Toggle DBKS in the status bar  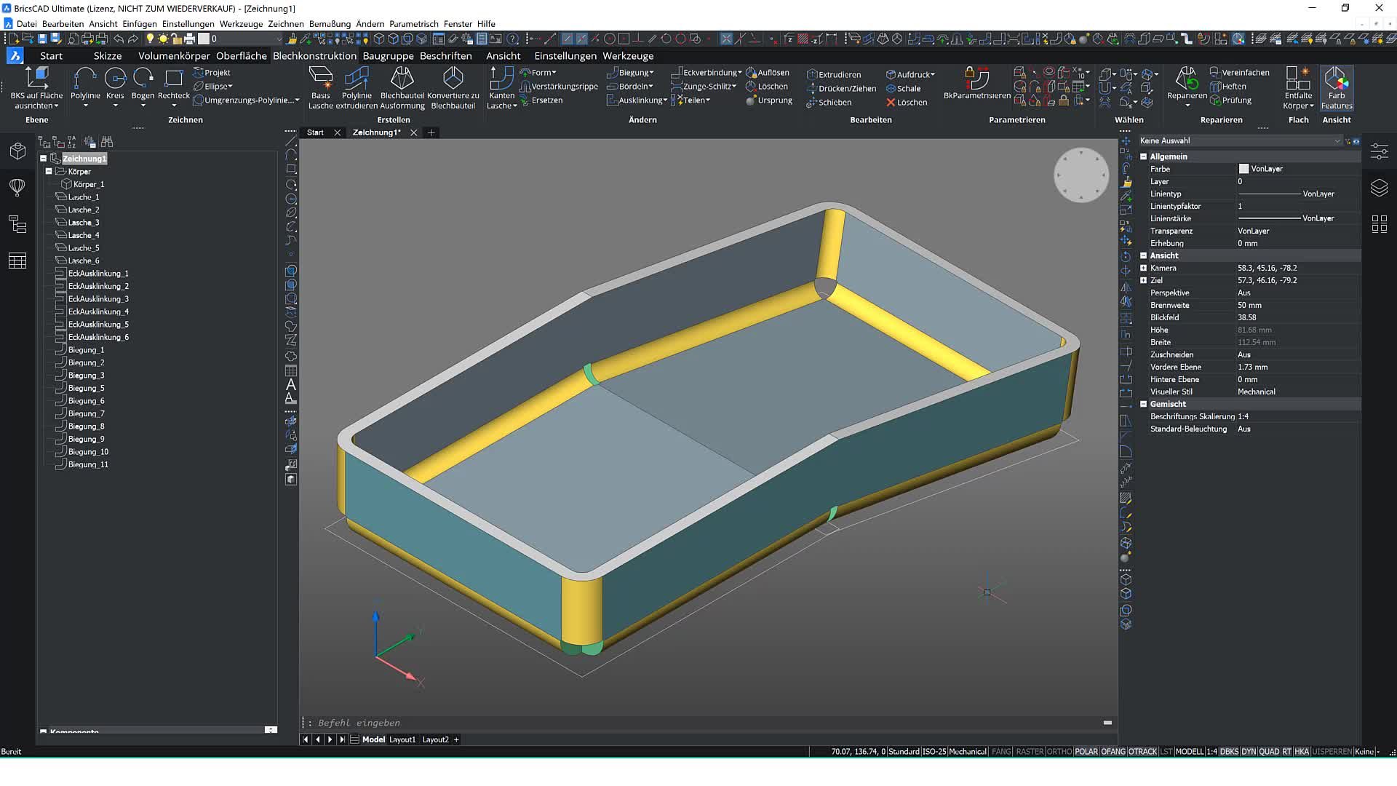[1229, 752]
